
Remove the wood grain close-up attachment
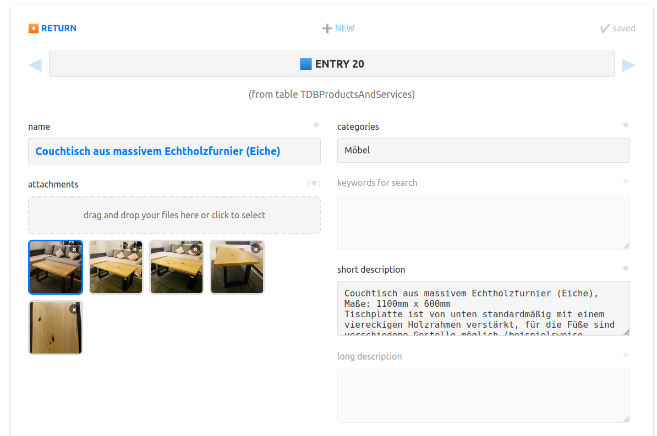coord(74,310)
